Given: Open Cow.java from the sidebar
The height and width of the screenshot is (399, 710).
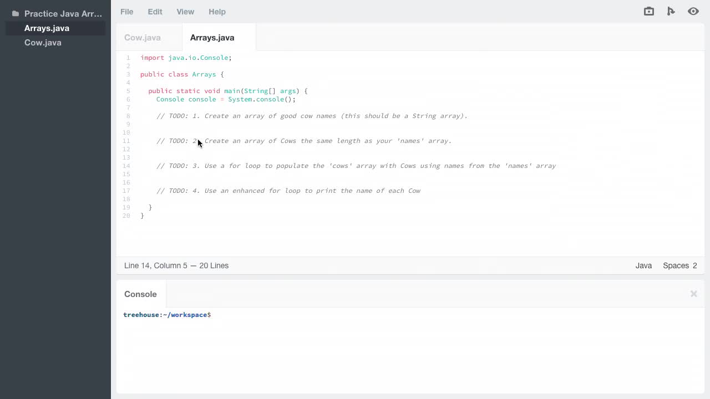Looking at the screenshot, I should coord(43,43).
